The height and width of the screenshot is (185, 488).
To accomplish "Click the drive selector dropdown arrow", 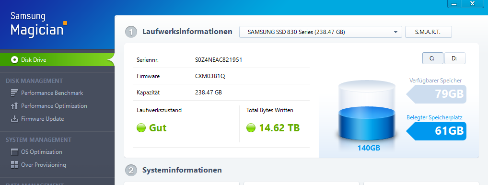I will [x=395, y=32].
